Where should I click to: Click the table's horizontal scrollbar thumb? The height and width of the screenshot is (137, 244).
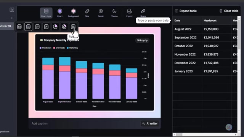point(179,134)
